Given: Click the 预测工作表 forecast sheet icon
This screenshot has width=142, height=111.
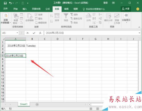Looking at the screenshot, I should (117, 18).
